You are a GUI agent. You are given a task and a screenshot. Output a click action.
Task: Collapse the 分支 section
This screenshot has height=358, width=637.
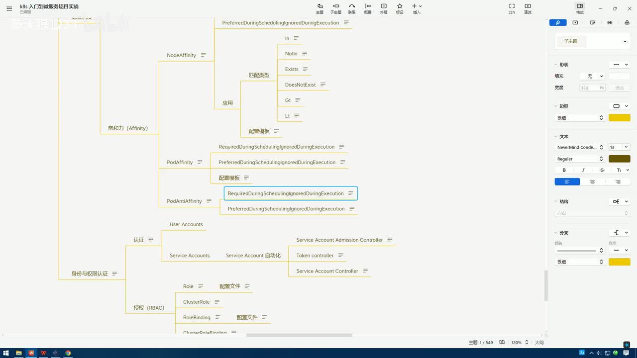[556, 233]
